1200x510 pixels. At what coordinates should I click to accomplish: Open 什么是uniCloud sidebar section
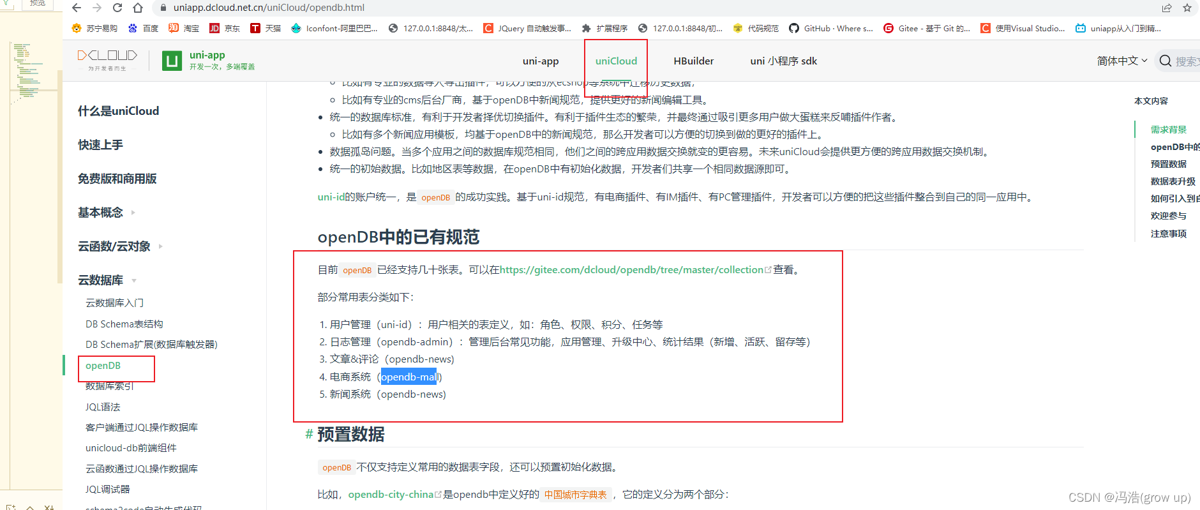point(118,111)
